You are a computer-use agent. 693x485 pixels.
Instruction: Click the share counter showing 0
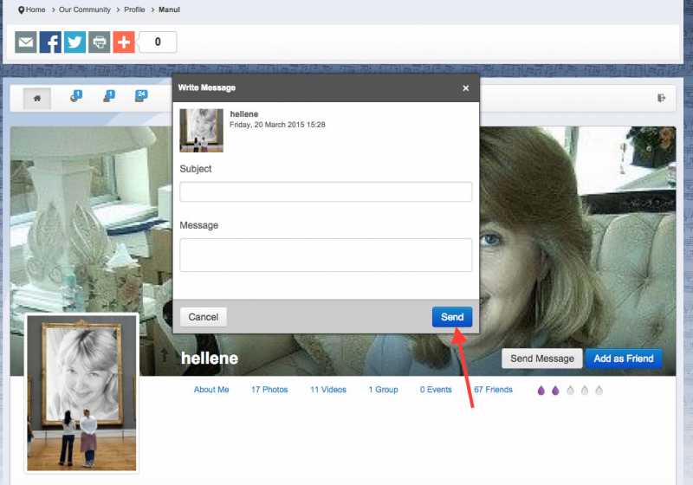point(158,42)
